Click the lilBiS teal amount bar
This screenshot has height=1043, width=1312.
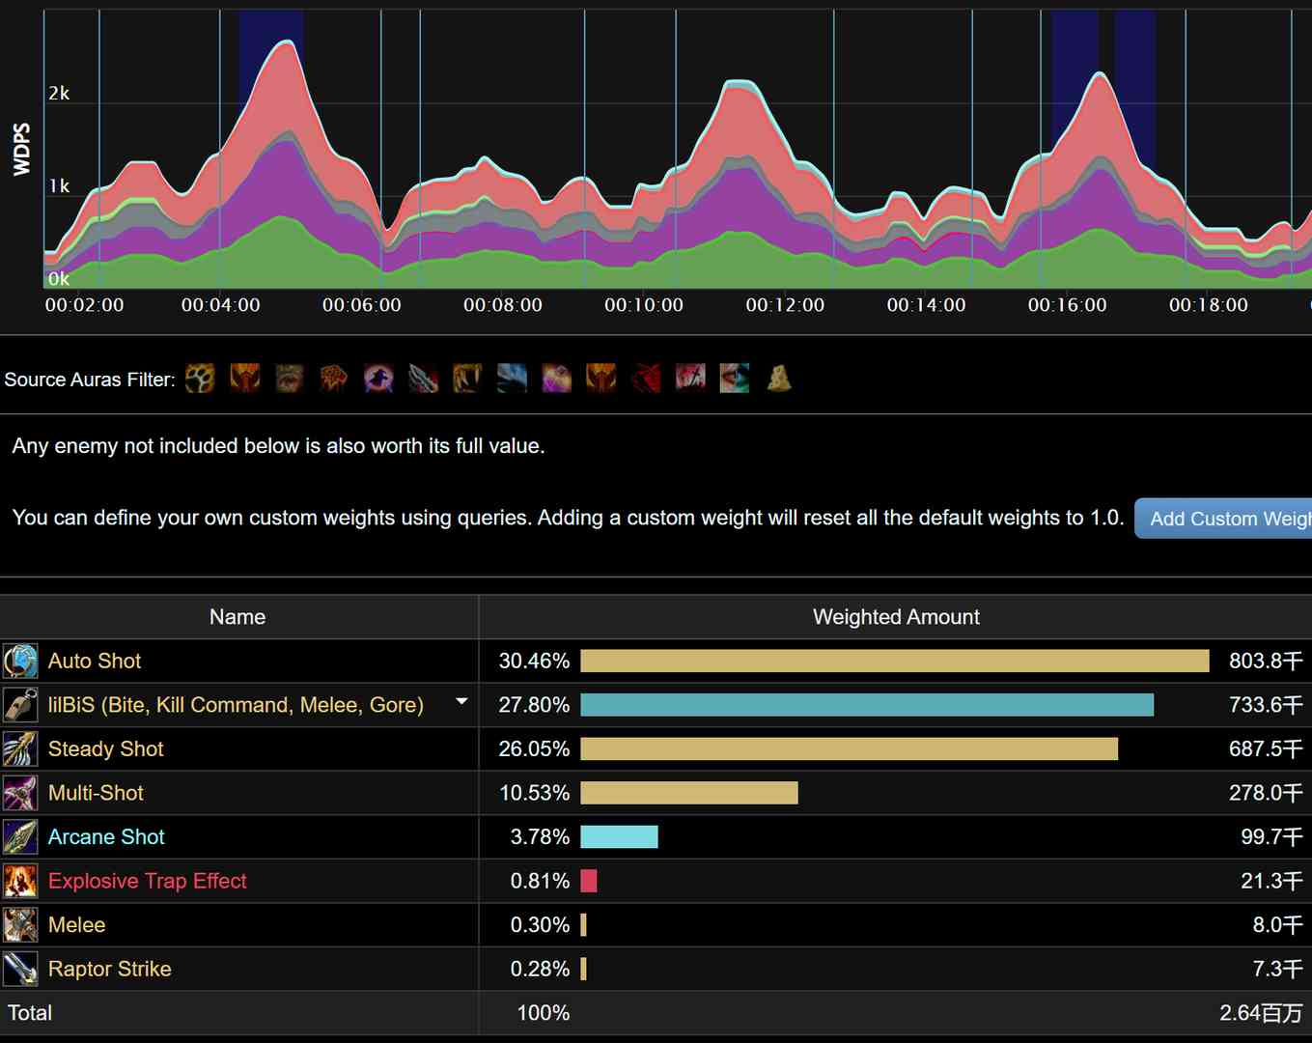pos(867,705)
